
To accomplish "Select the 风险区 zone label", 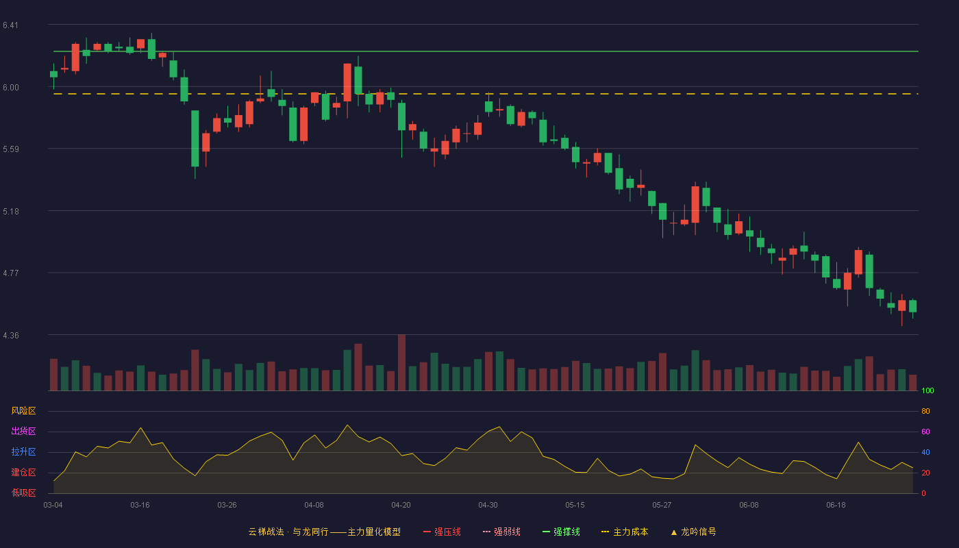I will click(24, 411).
